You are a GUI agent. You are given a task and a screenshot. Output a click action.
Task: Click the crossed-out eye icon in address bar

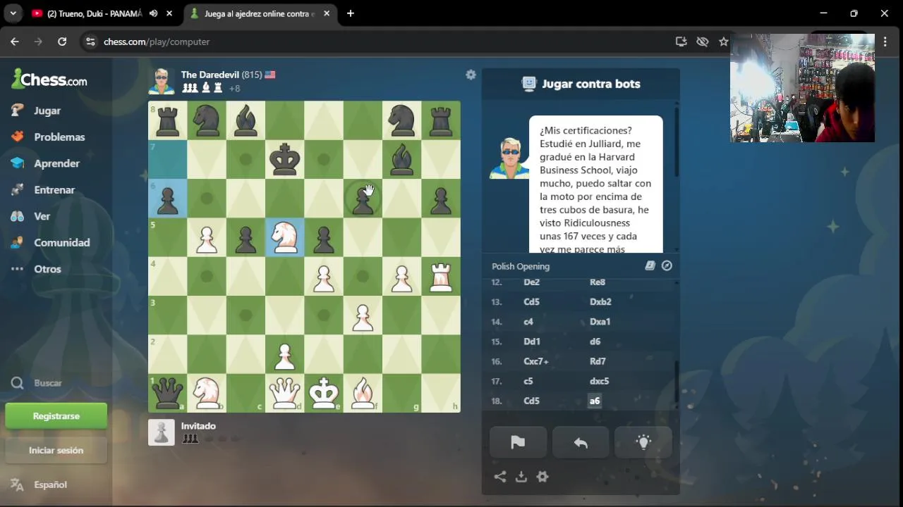click(702, 42)
